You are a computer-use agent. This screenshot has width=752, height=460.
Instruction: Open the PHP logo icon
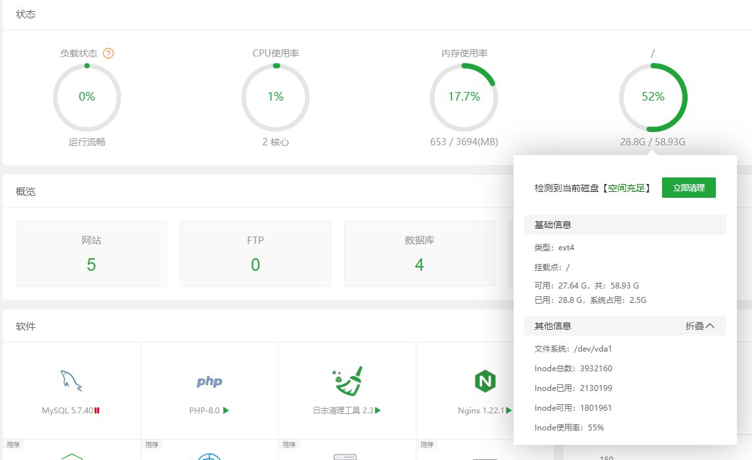pos(209,381)
